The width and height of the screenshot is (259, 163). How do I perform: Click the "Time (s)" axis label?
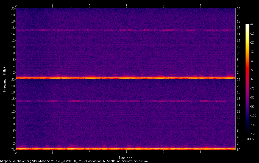click(125, 158)
